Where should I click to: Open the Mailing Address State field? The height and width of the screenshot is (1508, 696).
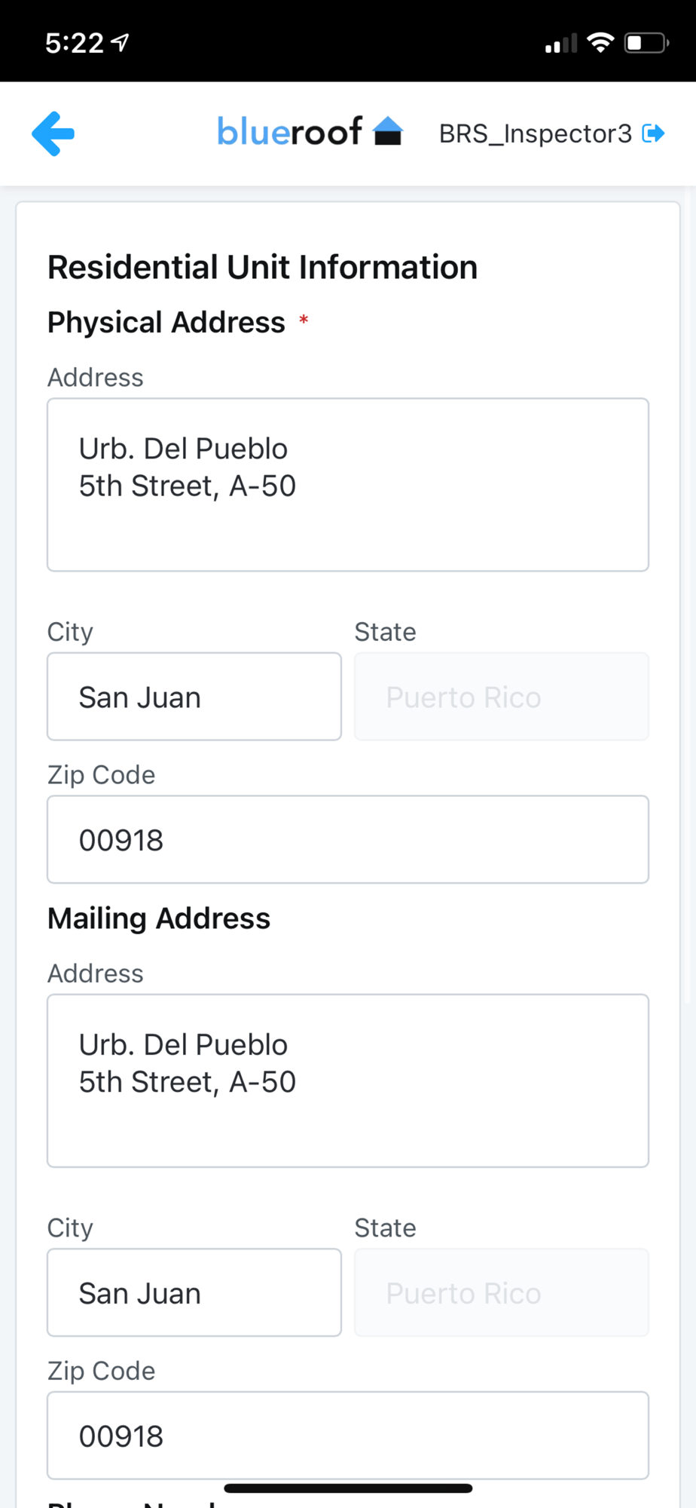pyautogui.click(x=502, y=1292)
